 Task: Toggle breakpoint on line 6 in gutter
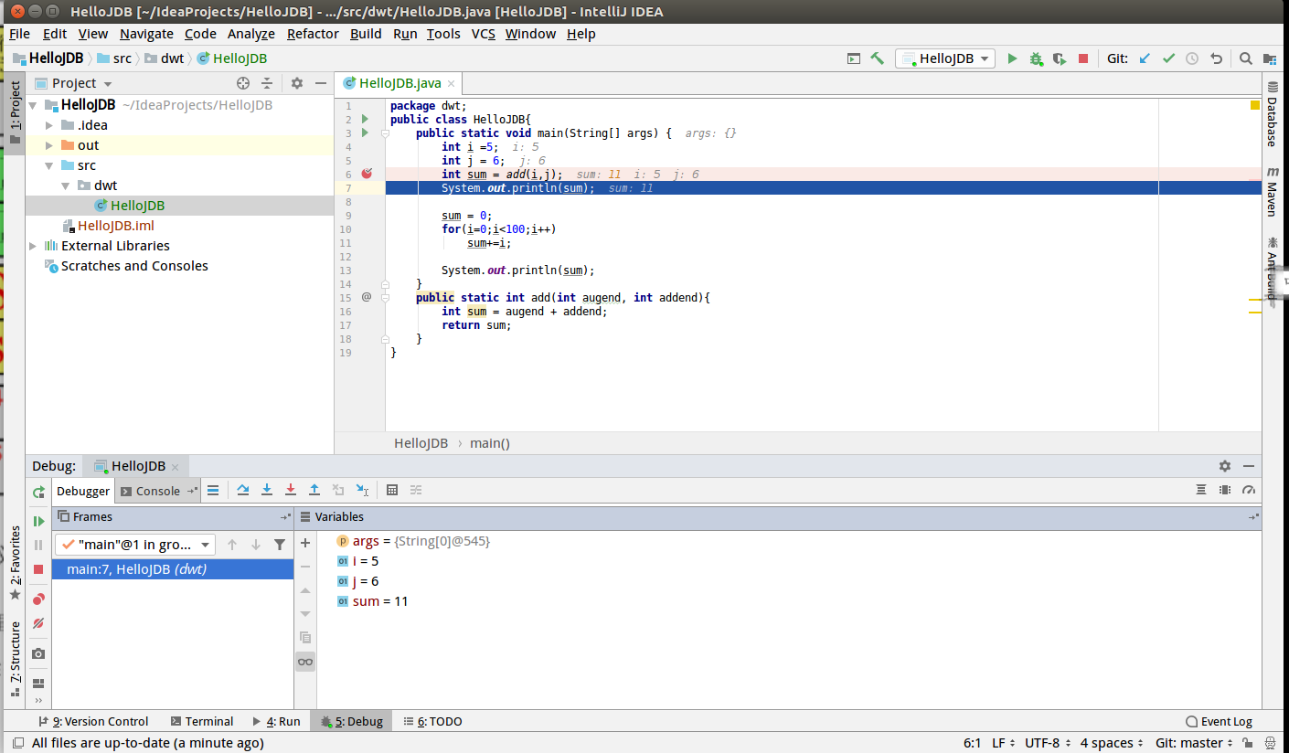pos(367,174)
